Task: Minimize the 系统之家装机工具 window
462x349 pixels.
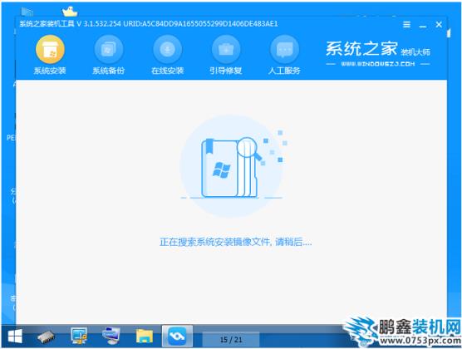Action: [x=423, y=25]
